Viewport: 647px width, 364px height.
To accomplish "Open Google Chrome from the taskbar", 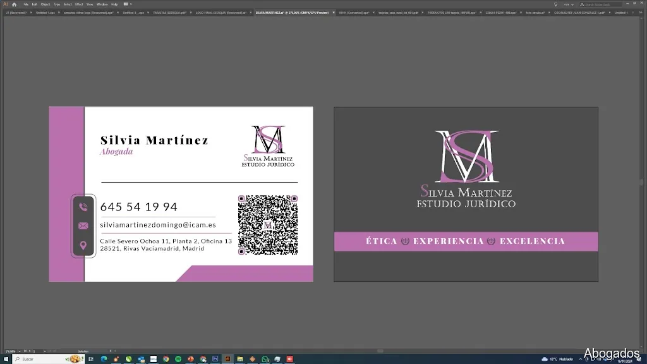I will coord(166,359).
